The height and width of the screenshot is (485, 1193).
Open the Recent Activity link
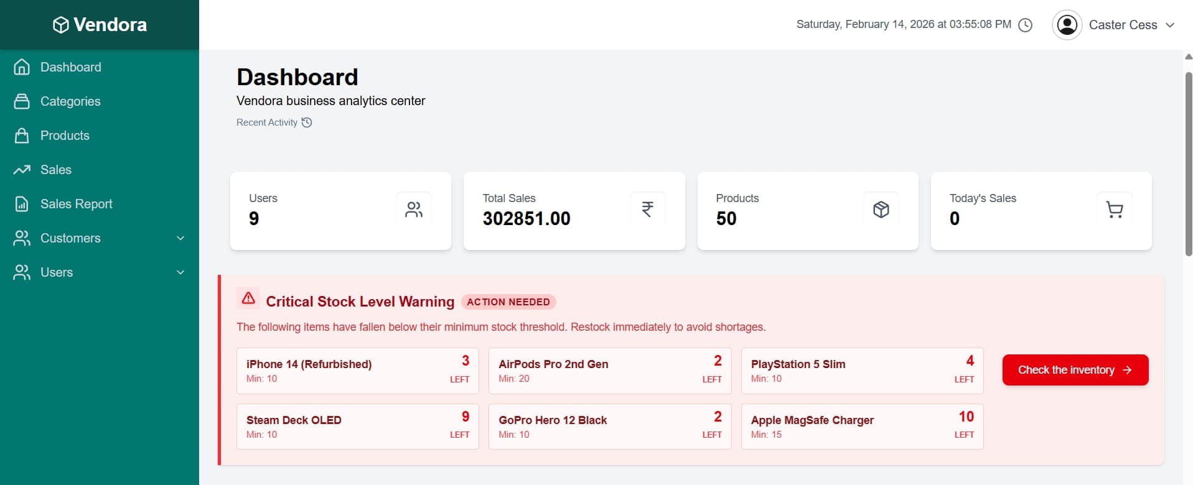(274, 122)
